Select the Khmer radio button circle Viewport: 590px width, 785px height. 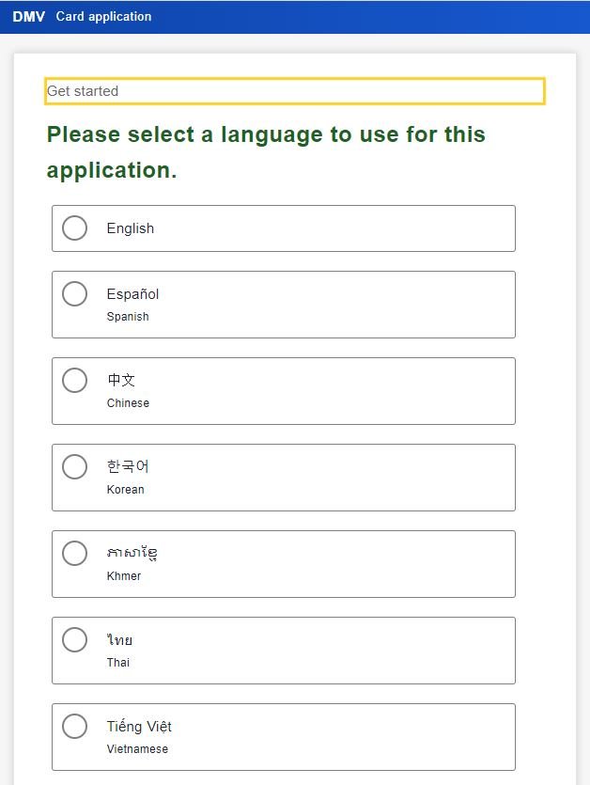click(x=75, y=554)
